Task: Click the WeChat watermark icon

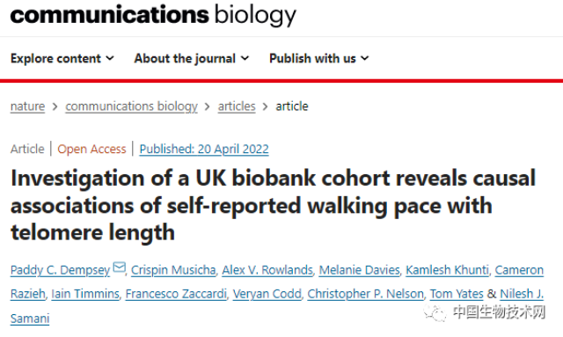Action: click(435, 312)
